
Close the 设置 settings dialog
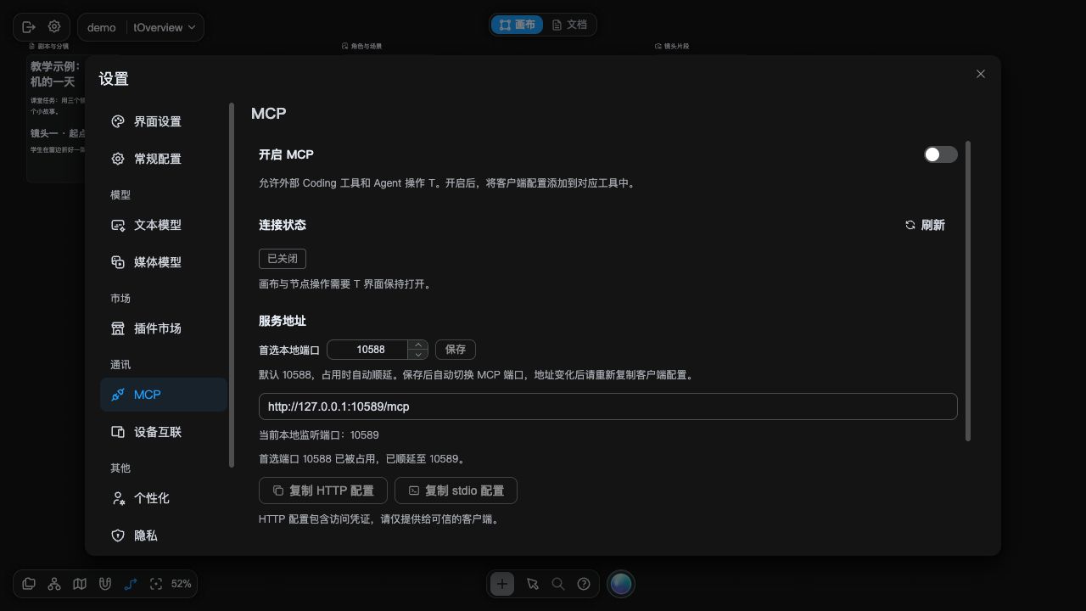click(x=981, y=74)
